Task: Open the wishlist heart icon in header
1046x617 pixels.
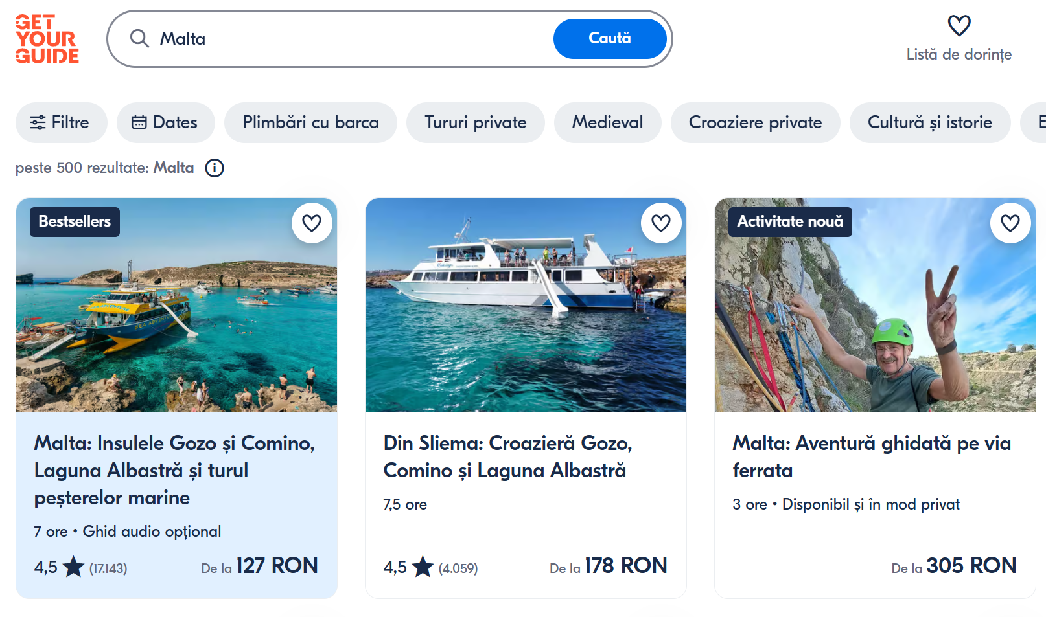Action: 959,26
